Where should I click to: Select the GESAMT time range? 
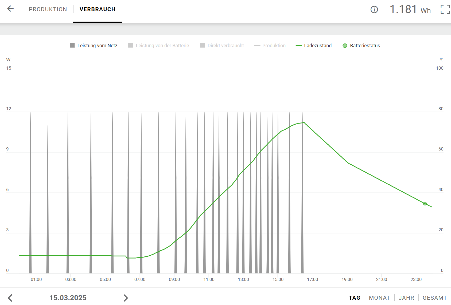click(x=435, y=298)
